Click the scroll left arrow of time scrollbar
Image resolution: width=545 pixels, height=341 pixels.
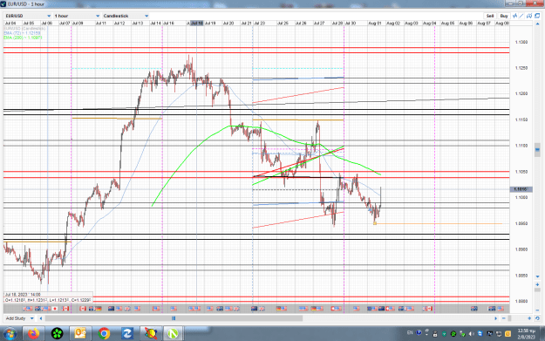(x=41, y=318)
